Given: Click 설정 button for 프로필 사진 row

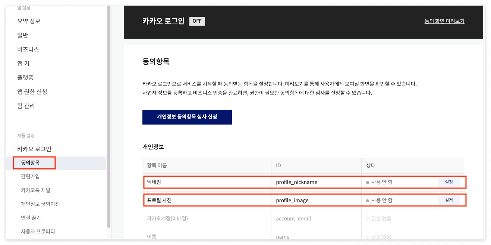Looking at the screenshot, I should pyautogui.click(x=449, y=200).
